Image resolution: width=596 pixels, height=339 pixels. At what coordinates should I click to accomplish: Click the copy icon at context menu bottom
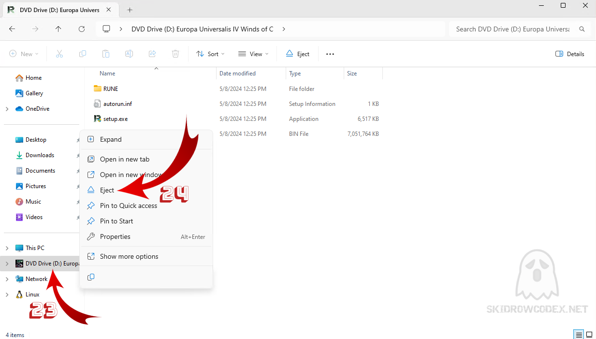pos(91,277)
